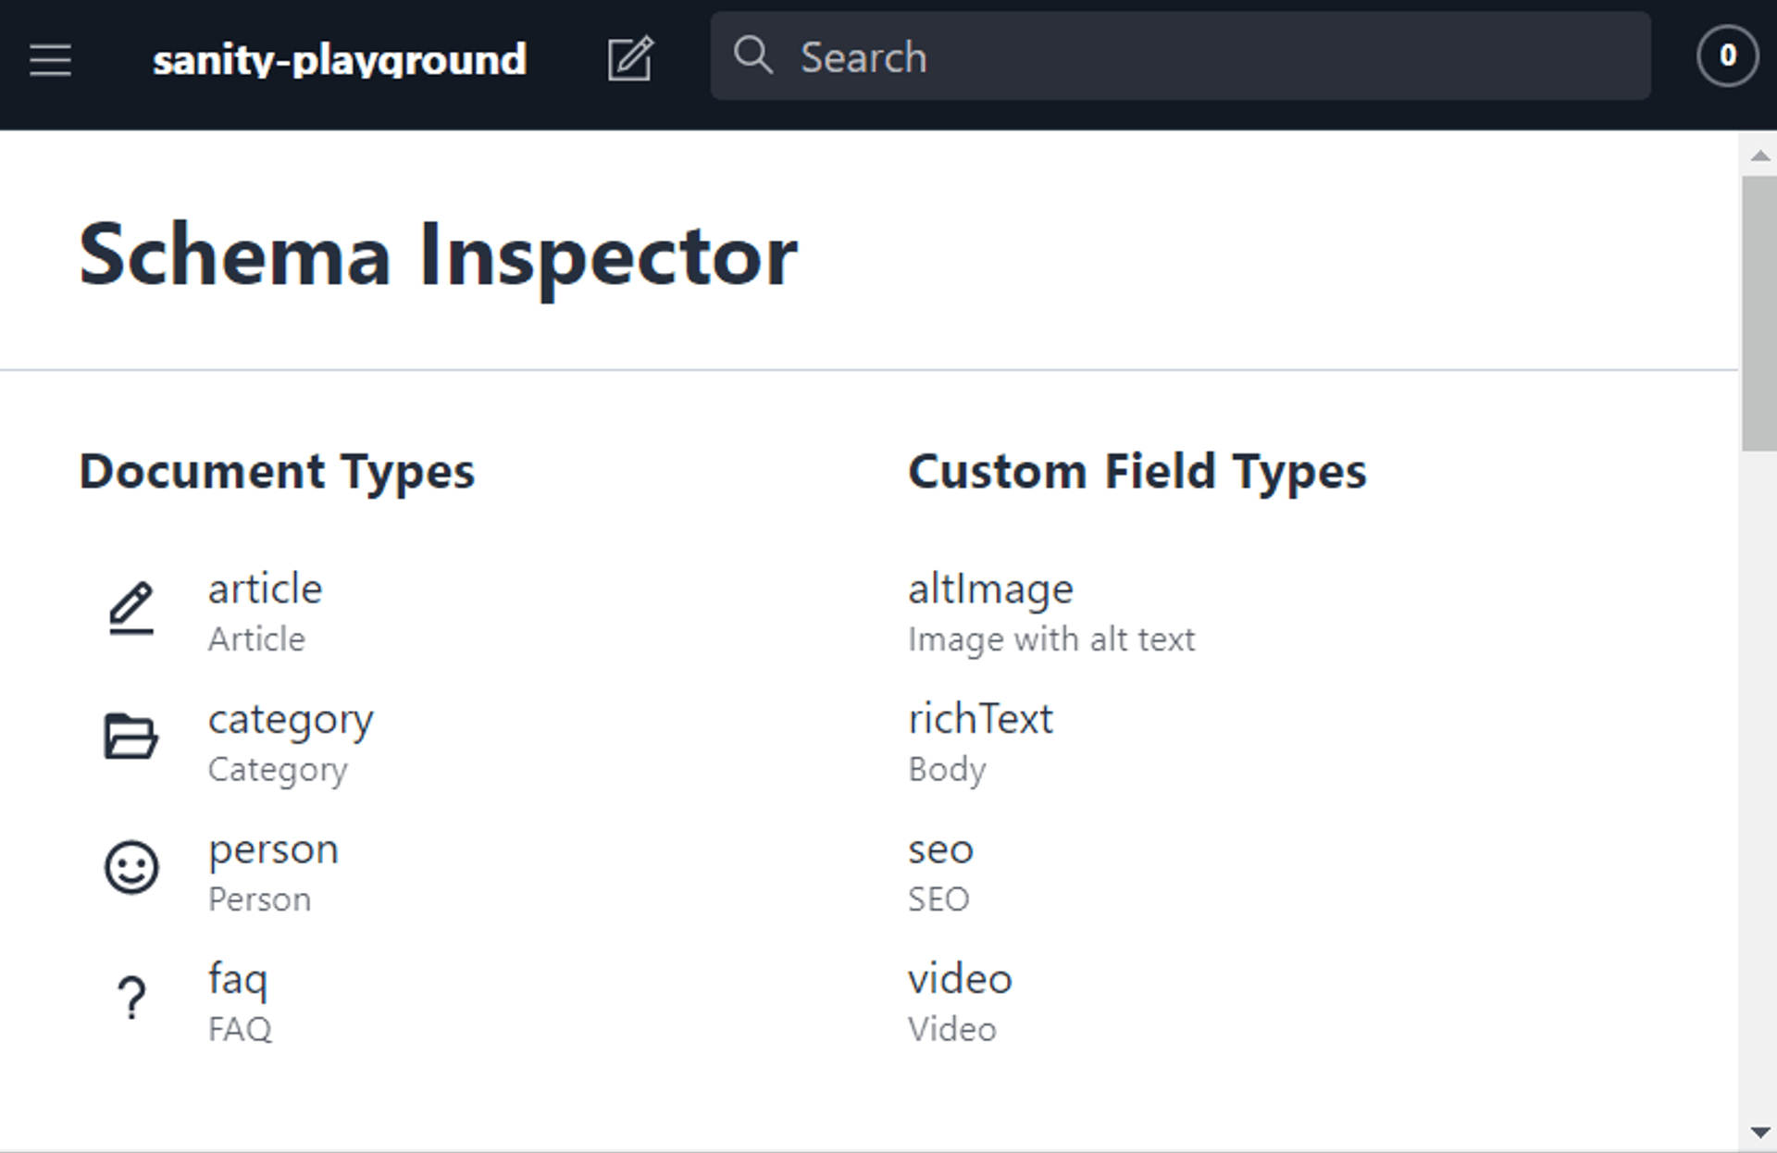Go to sanity-playground home title
Image resolution: width=1777 pixels, height=1153 pixels.
coord(340,60)
